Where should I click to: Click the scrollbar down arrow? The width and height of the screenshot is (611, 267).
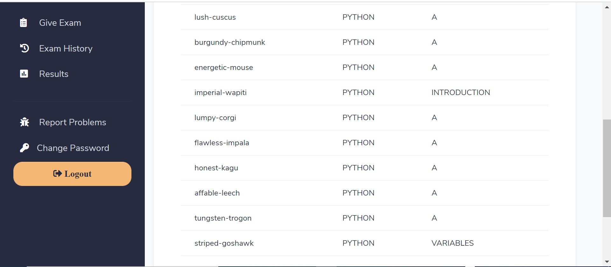[x=607, y=262]
